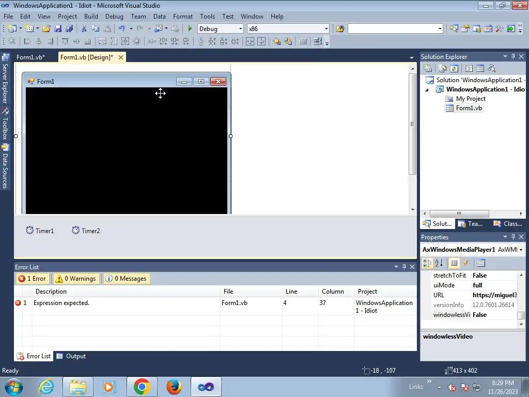Open the Format menu

182,16
